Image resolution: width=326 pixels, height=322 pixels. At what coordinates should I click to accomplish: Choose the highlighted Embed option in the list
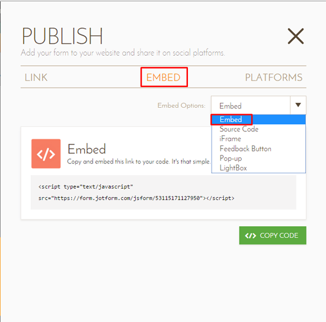pyautogui.click(x=258, y=120)
